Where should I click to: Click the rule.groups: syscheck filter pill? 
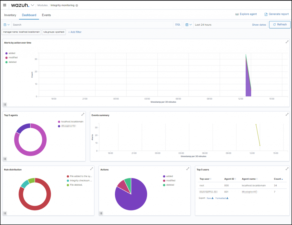(x=54, y=32)
